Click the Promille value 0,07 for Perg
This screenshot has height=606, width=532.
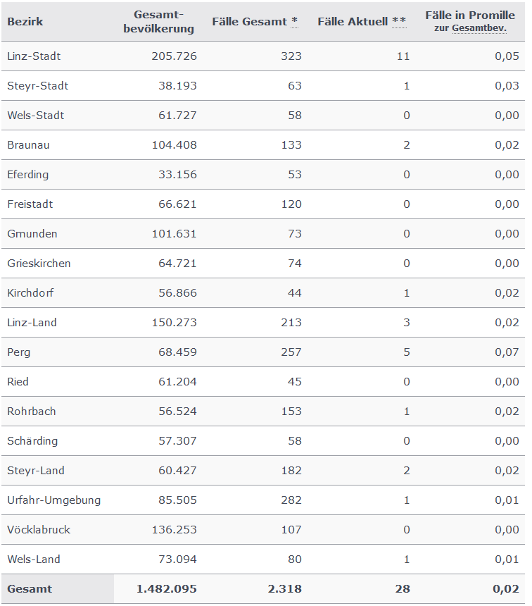click(x=507, y=352)
